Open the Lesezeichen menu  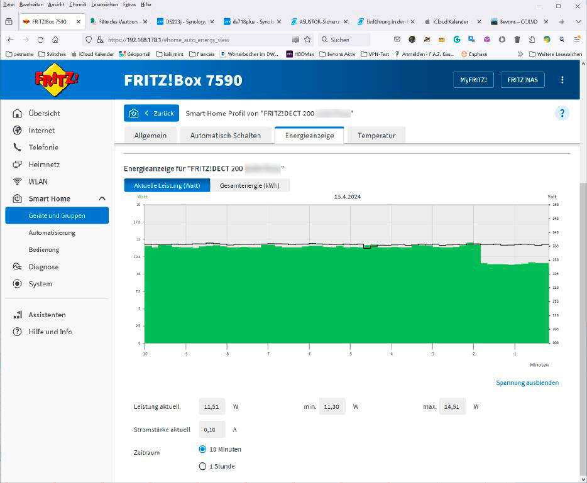(104, 4)
